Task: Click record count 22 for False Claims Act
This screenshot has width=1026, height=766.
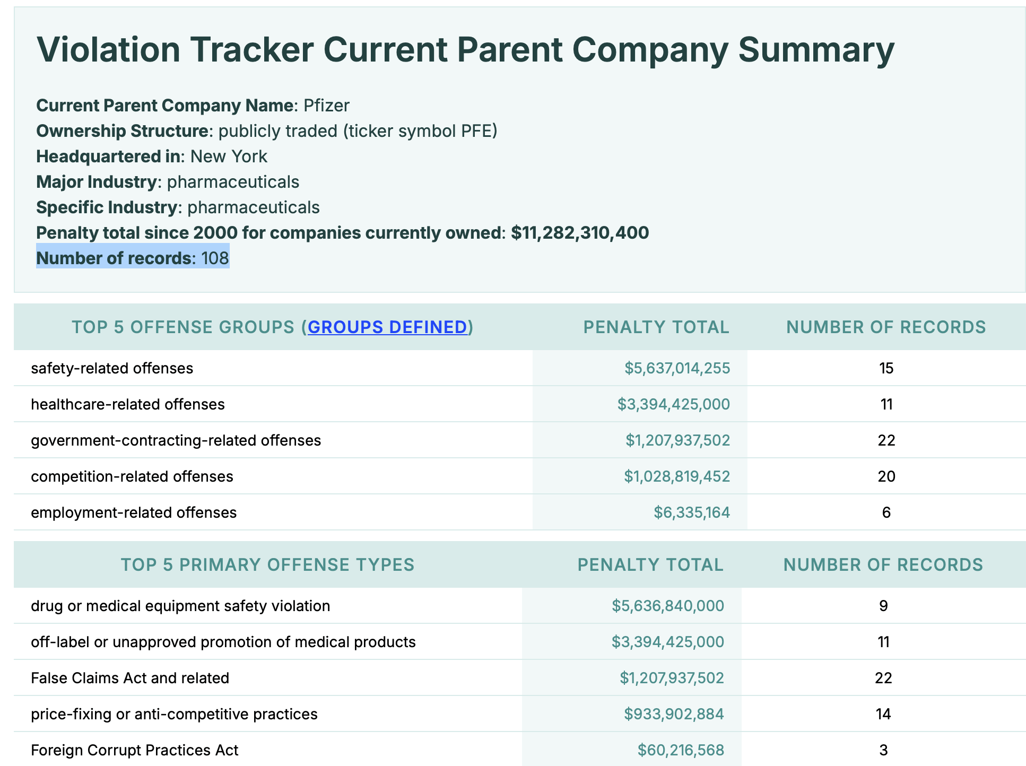Action: click(883, 678)
